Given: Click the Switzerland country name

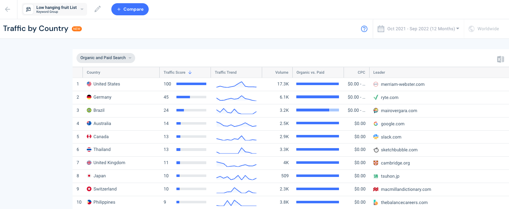Looking at the screenshot, I should coord(105,189).
